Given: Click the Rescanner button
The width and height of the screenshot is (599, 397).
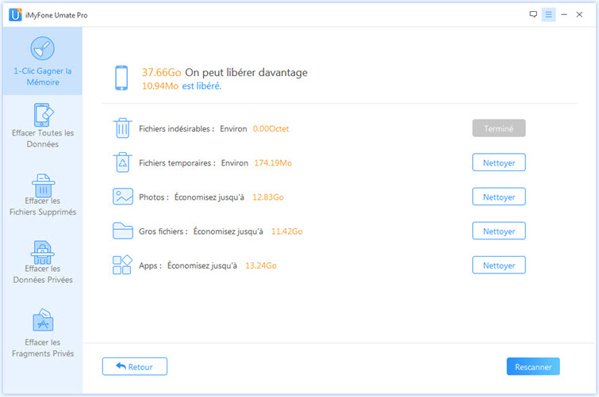Looking at the screenshot, I should click(x=533, y=366).
